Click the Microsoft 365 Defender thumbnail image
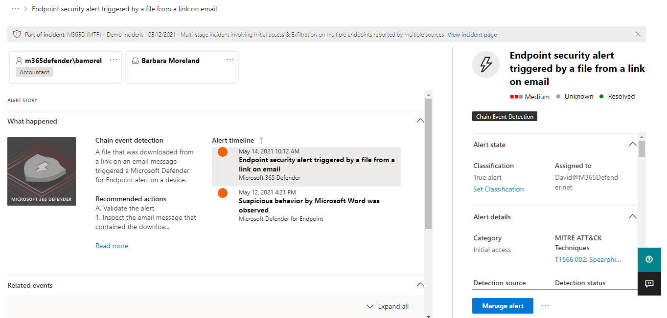 click(x=42, y=171)
